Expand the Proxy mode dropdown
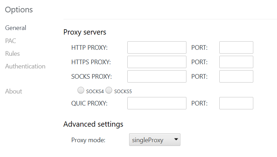The image size is (277, 157). point(155,140)
